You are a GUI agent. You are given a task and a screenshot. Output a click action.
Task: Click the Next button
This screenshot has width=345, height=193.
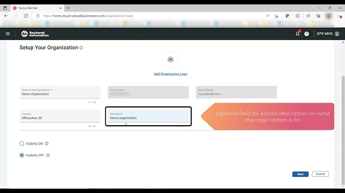[300, 174]
